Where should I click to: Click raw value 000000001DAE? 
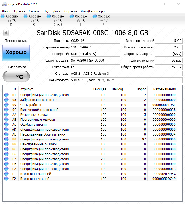click(164, 105)
